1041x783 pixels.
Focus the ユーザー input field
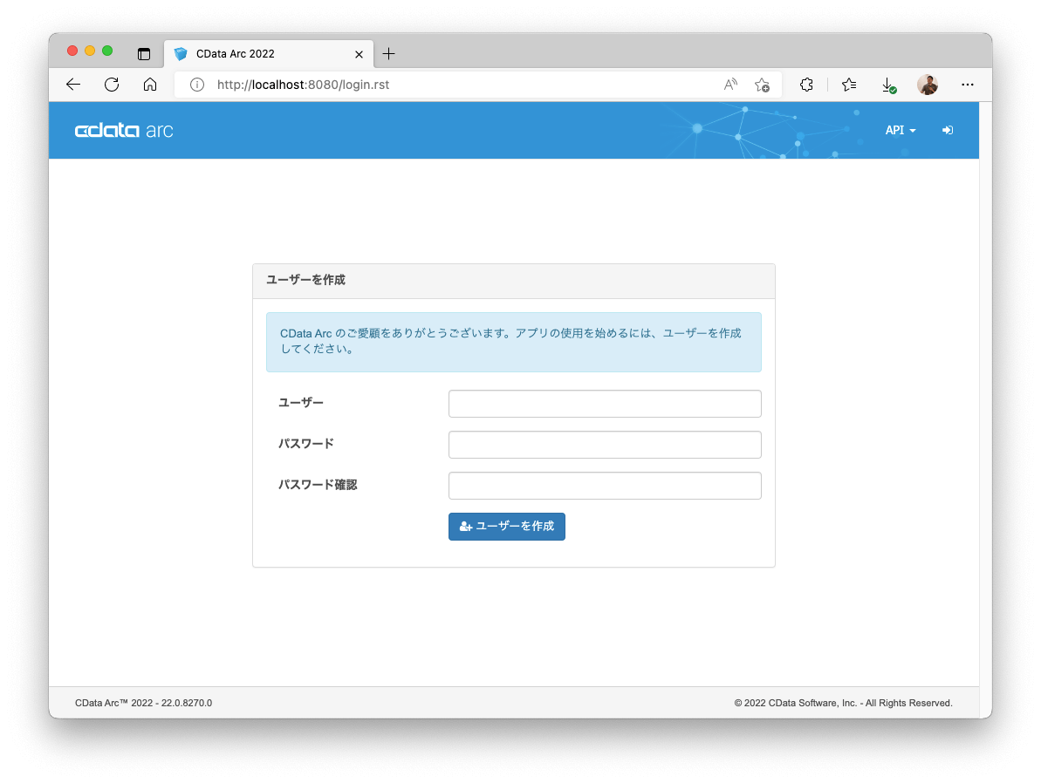(x=605, y=404)
